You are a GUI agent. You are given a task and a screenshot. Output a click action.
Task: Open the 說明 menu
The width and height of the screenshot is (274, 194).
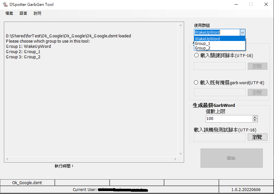37,13
